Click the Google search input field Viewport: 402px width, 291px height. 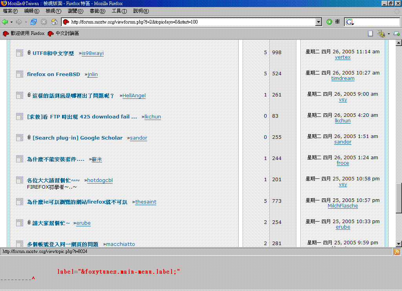(377, 22)
